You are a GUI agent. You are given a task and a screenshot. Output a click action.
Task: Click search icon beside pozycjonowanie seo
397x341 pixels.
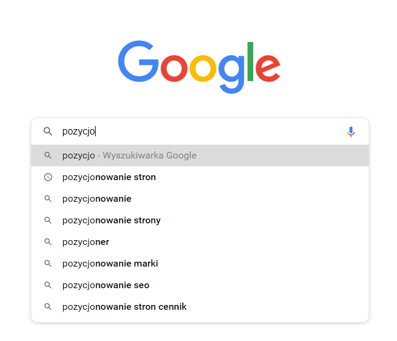pos(48,285)
